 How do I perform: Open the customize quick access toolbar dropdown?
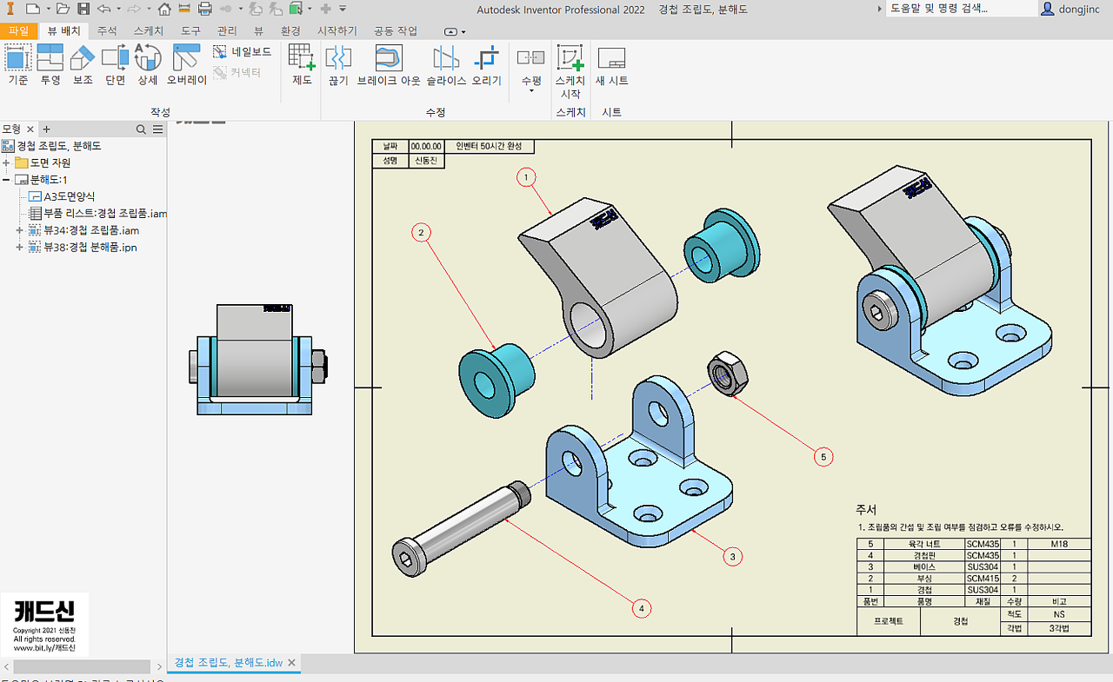343,9
